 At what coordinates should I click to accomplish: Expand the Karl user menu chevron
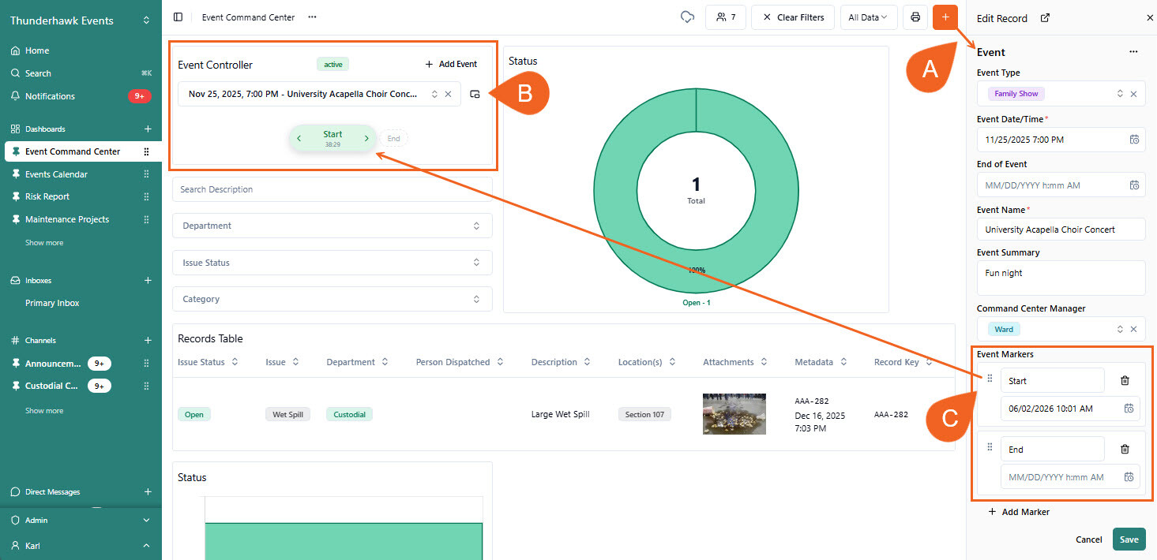146,546
